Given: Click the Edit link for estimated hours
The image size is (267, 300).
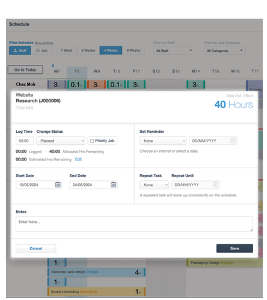Looking at the screenshot, I should (78, 159).
